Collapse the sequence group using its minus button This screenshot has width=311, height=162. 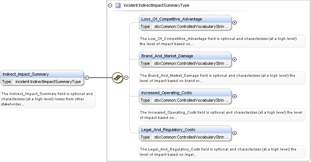click(x=126, y=78)
